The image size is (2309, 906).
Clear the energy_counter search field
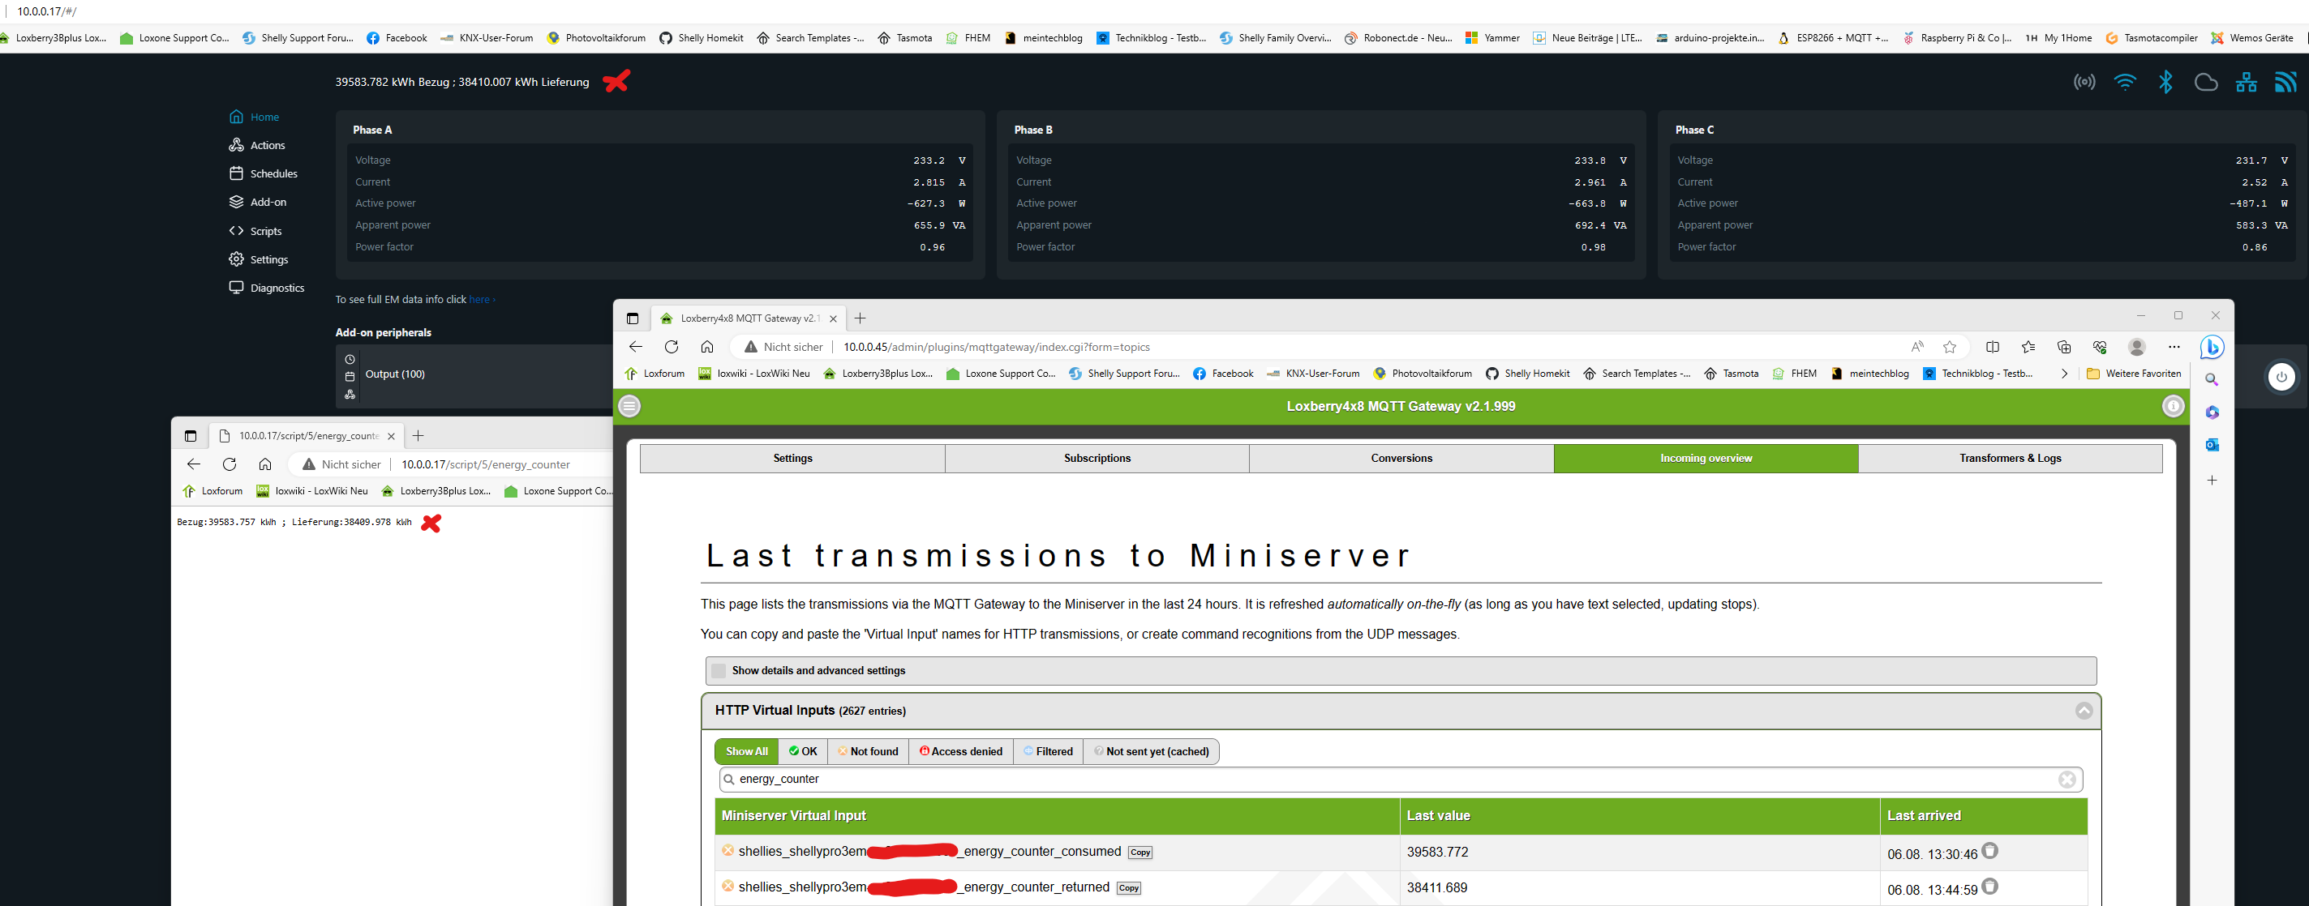pyautogui.click(x=2067, y=780)
